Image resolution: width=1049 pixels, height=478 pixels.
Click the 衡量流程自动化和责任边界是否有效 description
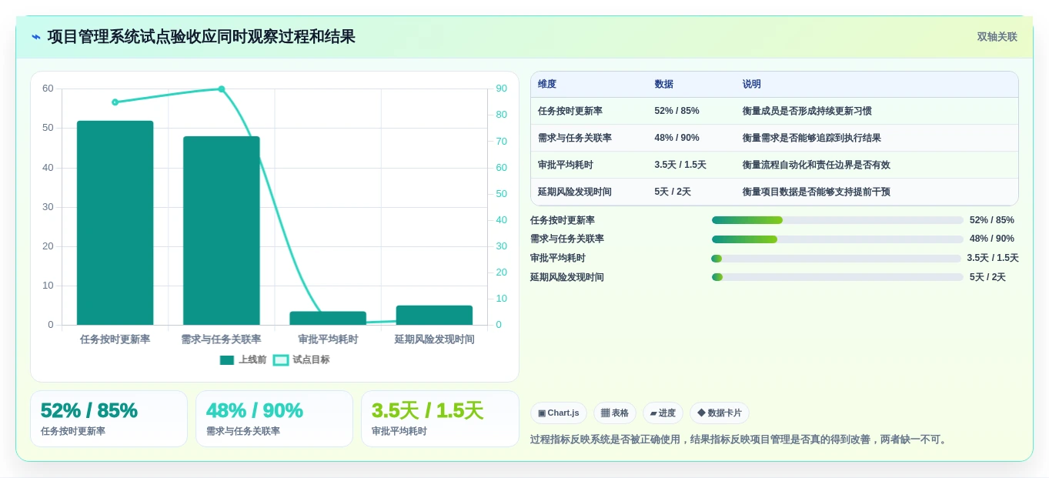pos(817,165)
